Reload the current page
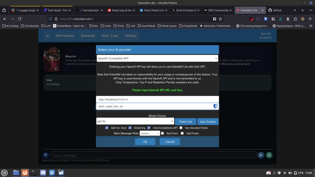This screenshot has width=315, height=177. [20, 19]
